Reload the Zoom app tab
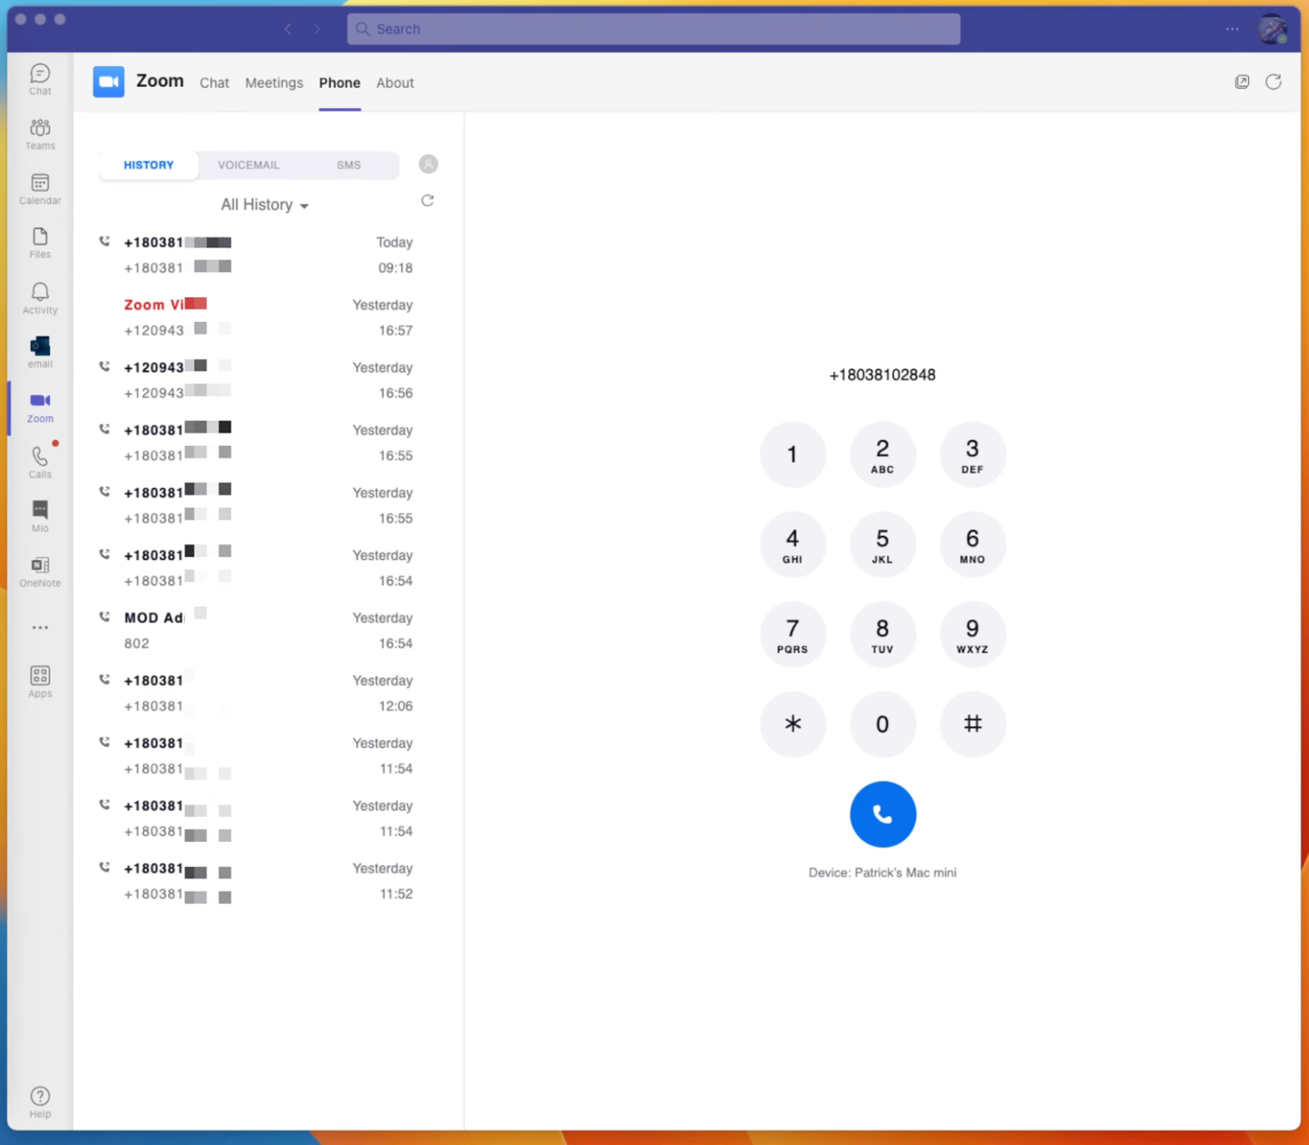 [1274, 82]
